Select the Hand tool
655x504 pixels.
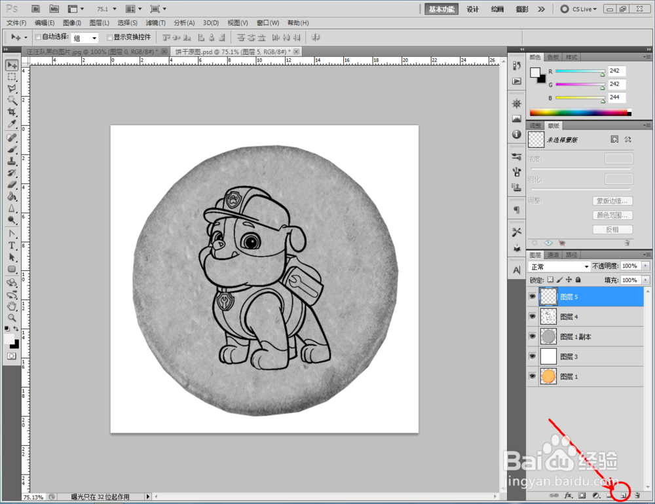tap(12, 306)
